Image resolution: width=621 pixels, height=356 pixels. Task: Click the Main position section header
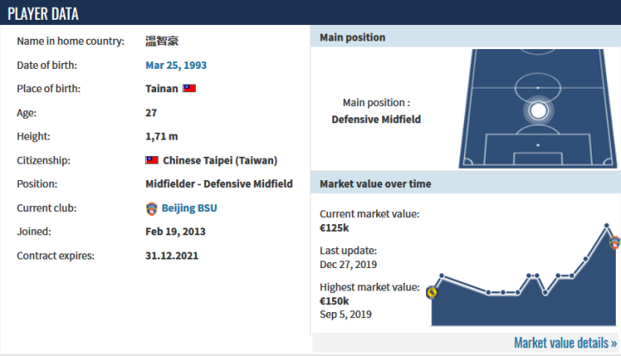464,37
